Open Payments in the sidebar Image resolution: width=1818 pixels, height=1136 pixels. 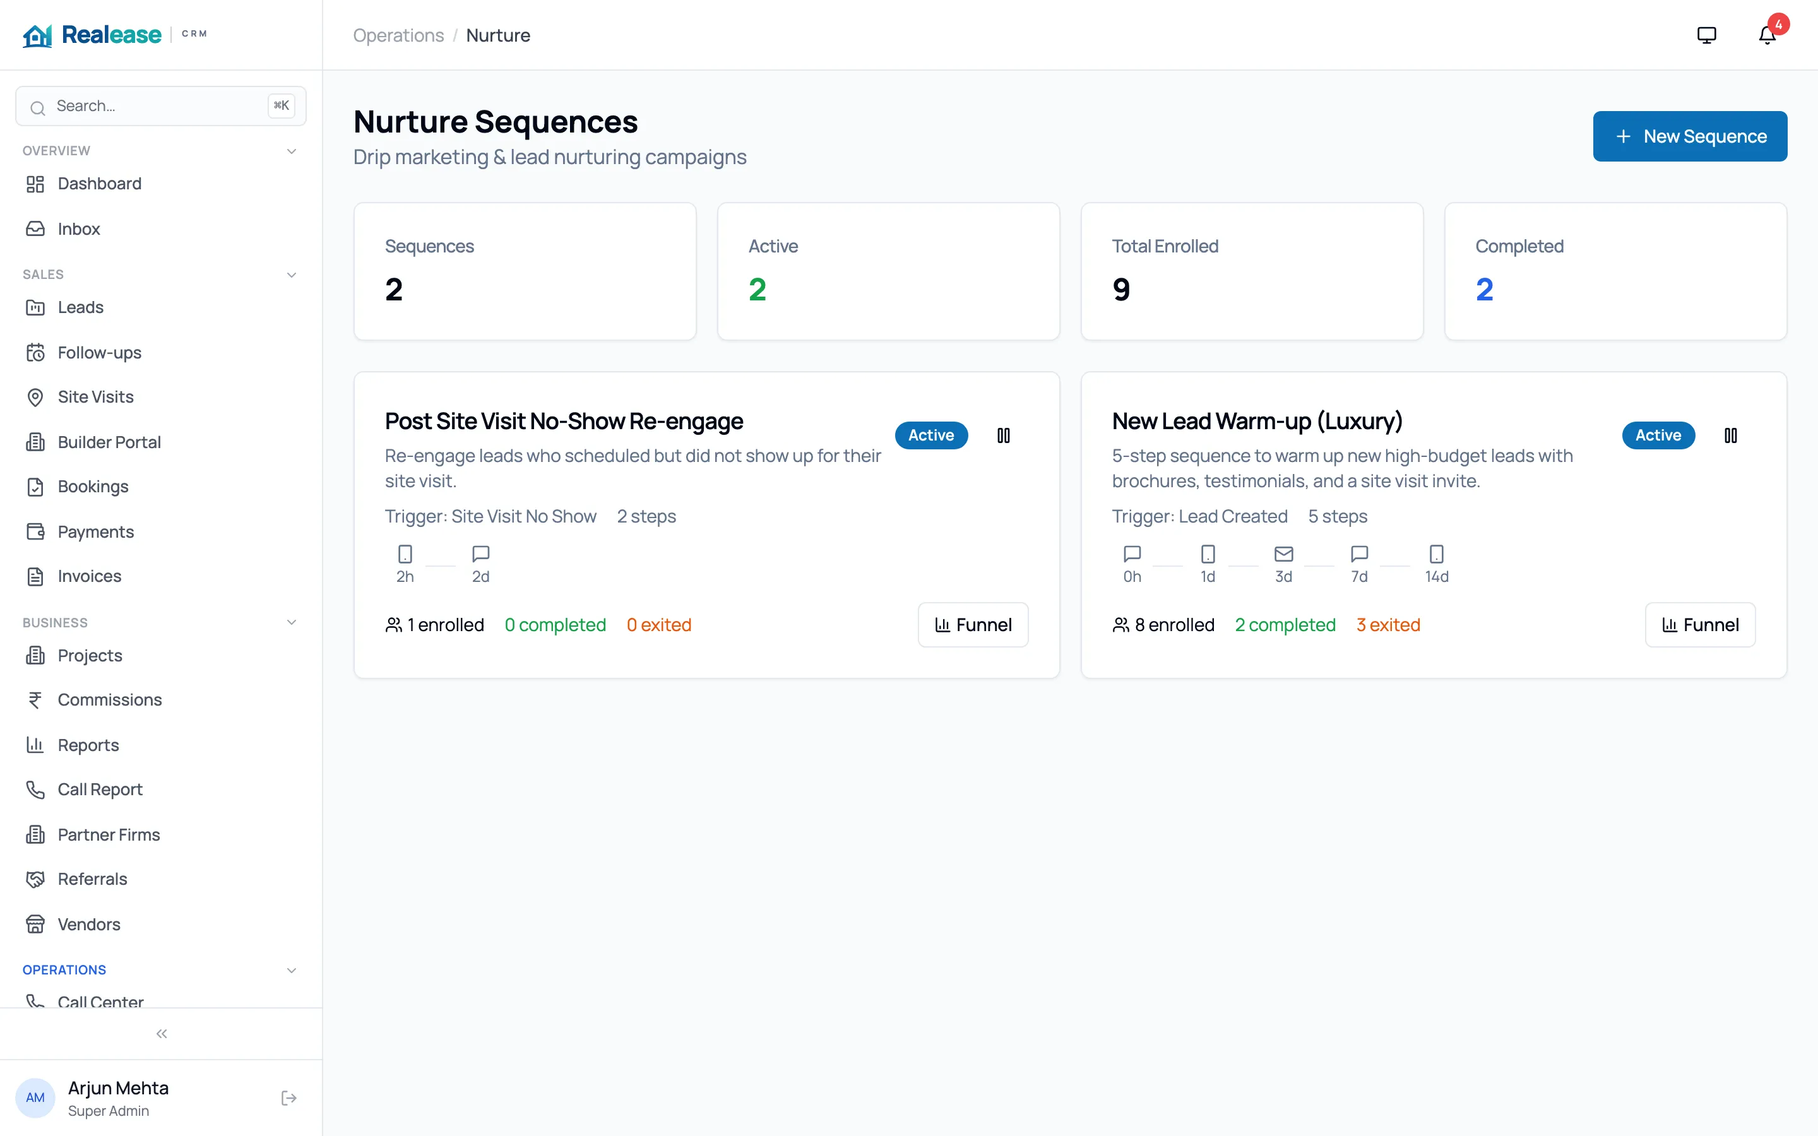coord(161,532)
